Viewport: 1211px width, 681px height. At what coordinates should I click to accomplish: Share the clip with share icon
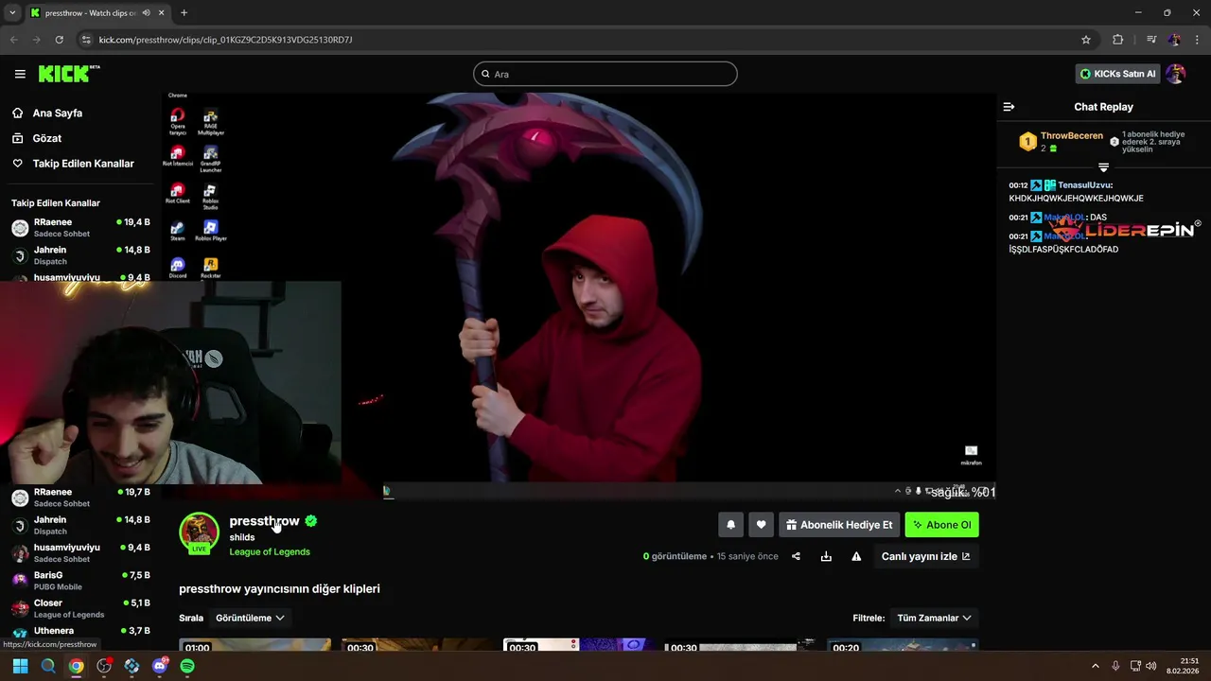796,556
